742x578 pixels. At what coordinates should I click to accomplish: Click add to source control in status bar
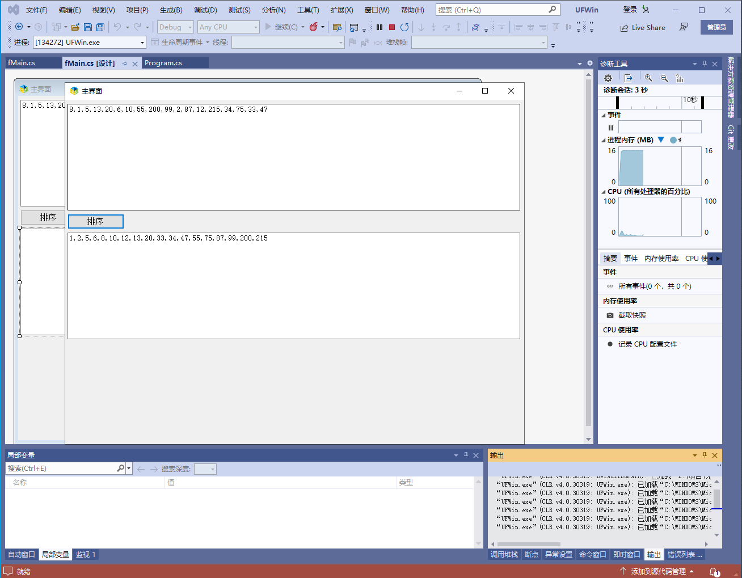pyautogui.click(x=657, y=572)
